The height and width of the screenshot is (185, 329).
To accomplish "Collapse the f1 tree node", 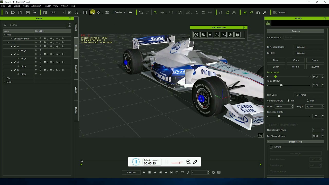I will click(x=8, y=42).
